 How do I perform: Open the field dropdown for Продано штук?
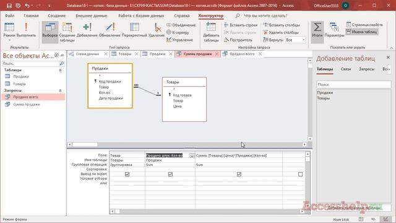pos(192,155)
